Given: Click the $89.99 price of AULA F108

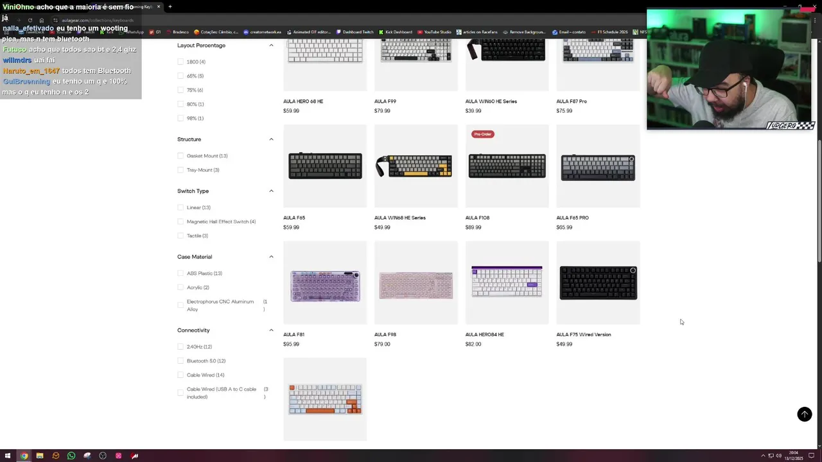Looking at the screenshot, I should [x=473, y=227].
